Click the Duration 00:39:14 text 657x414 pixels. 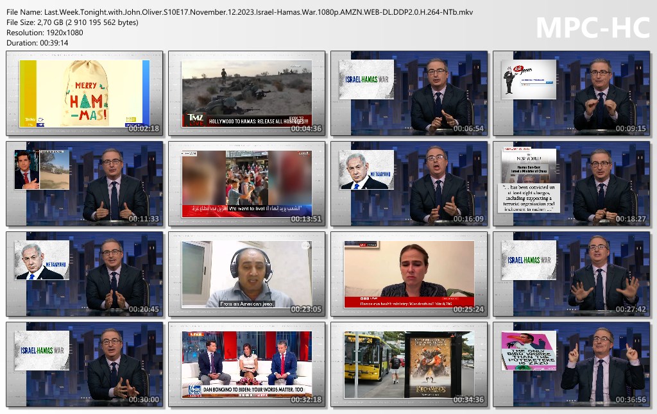click(x=39, y=43)
